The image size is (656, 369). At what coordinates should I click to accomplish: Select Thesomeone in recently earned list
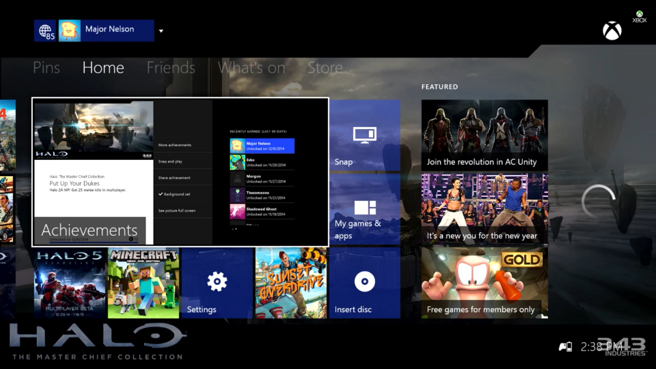[x=262, y=195]
